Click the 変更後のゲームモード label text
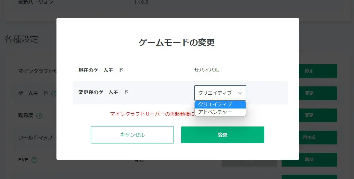The image size is (354, 179). (103, 92)
